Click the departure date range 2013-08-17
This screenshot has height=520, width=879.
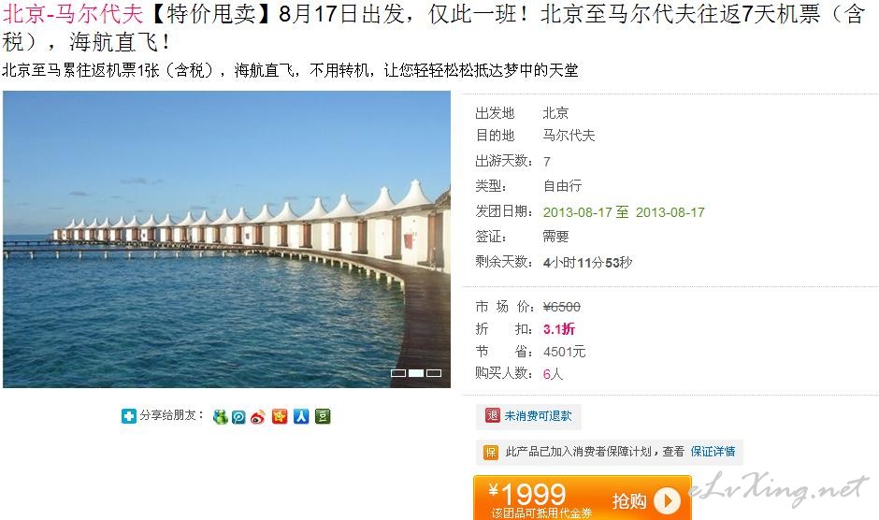tap(624, 212)
